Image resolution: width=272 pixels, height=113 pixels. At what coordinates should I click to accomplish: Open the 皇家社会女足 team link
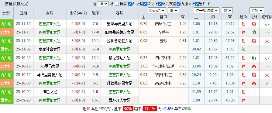pos(50,49)
